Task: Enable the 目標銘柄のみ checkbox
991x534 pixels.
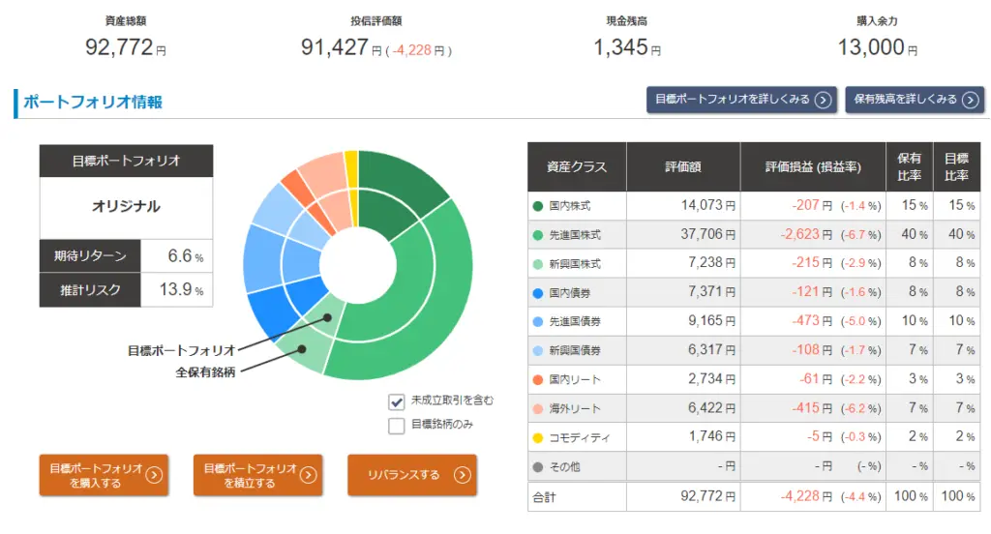Action: (397, 425)
